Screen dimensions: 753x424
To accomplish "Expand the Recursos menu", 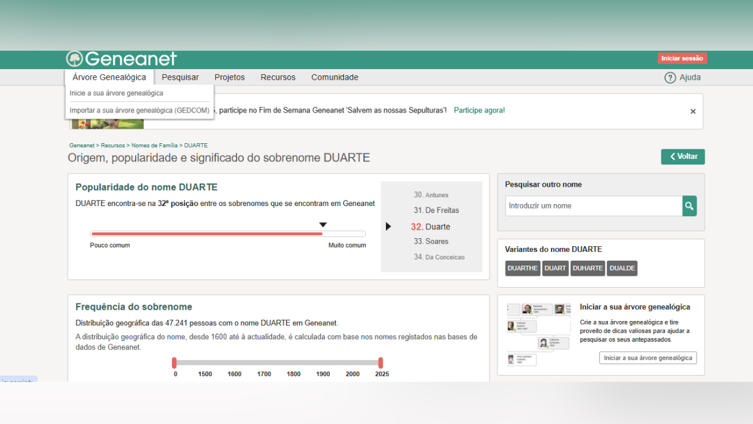I will coord(278,77).
